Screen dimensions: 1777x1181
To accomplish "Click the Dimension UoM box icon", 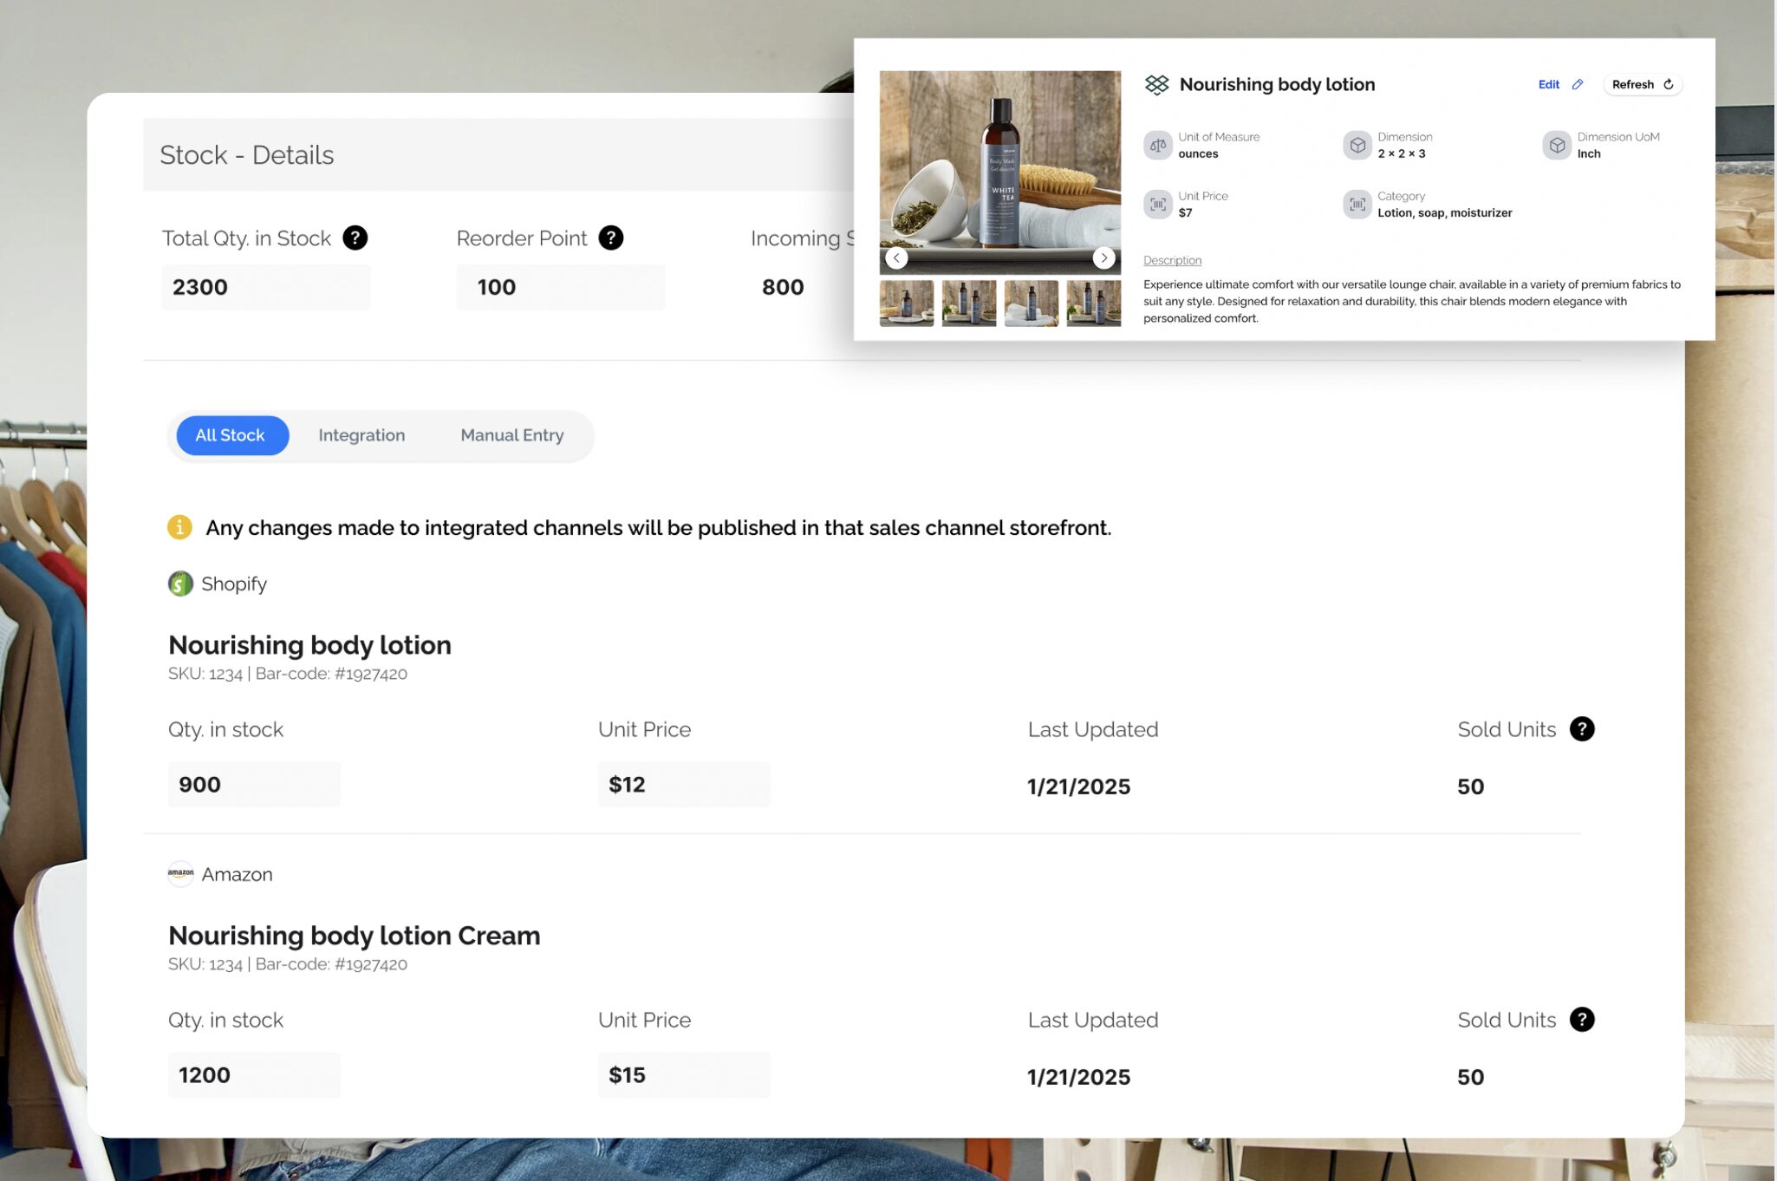I will point(1556,145).
